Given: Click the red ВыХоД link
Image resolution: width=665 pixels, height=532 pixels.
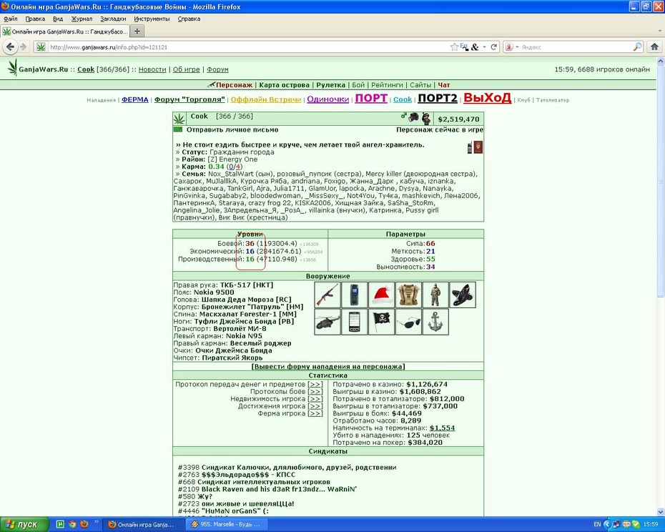Looking at the screenshot, I should 487,97.
